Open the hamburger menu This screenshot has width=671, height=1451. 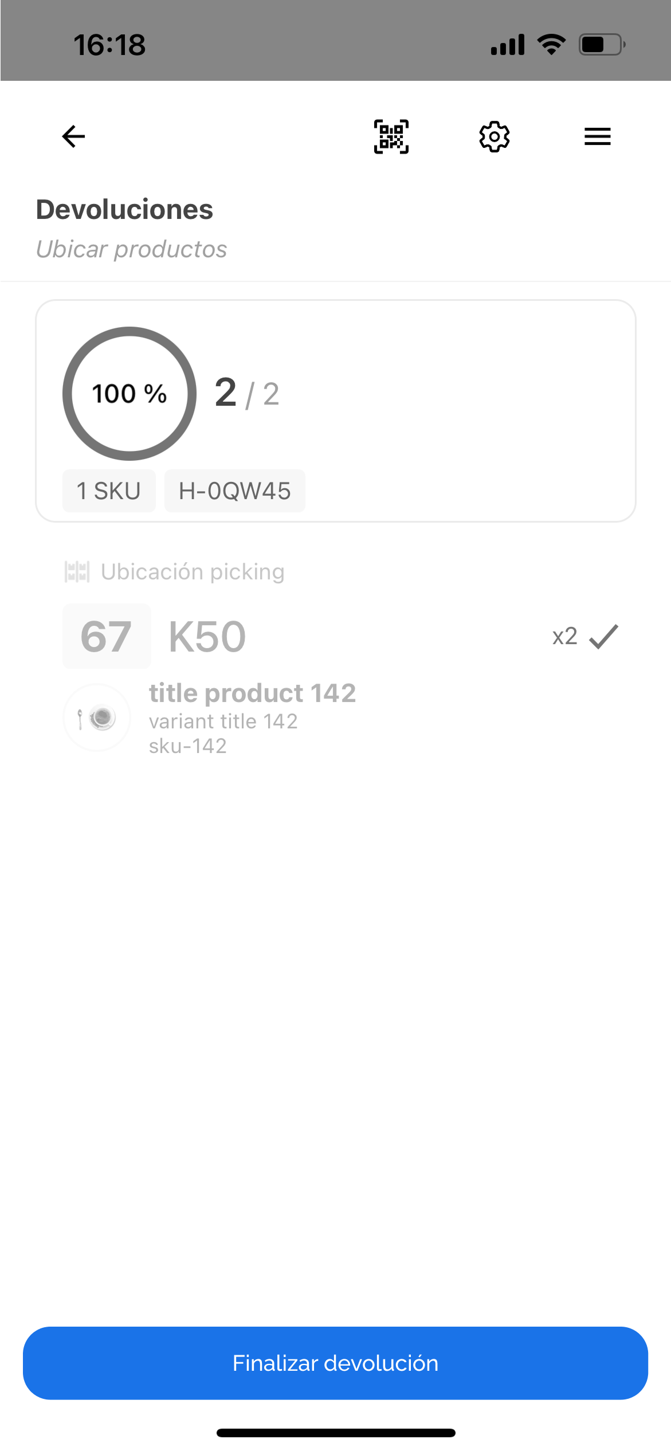coord(597,136)
